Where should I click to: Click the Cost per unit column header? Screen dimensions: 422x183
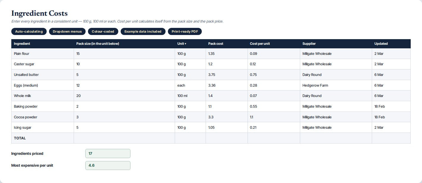(274, 44)
